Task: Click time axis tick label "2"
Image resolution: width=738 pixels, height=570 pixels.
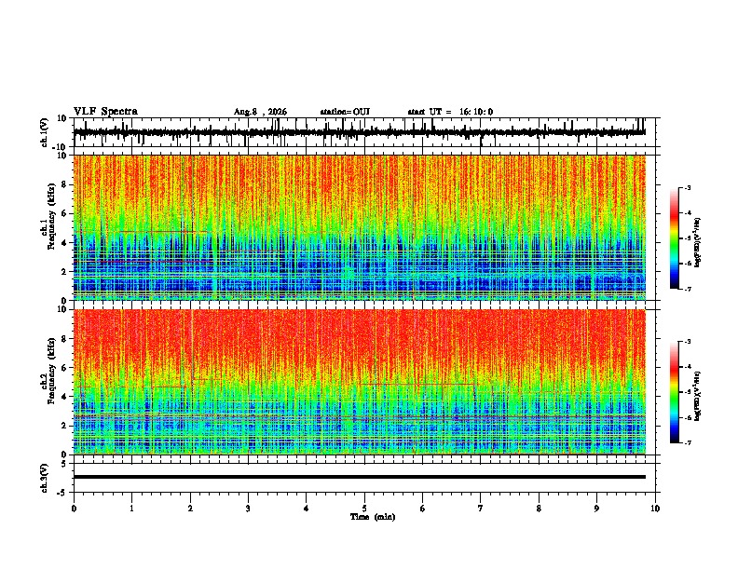Action: (x=190, y=509)
